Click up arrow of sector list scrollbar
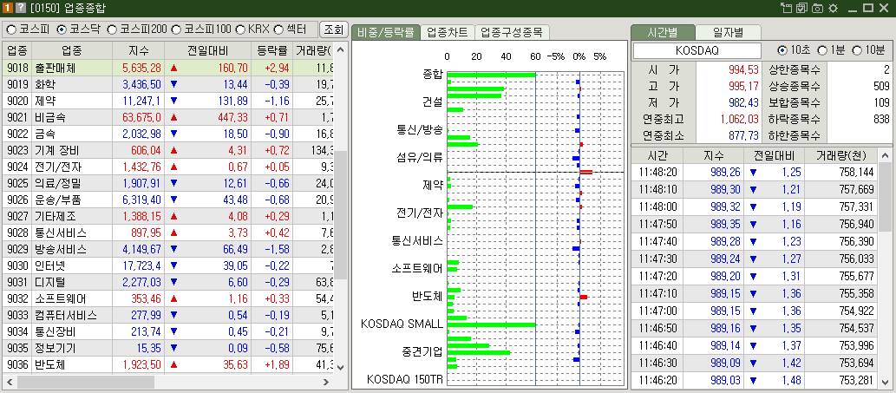Screen dimensions: 896x393 pyautogui.click(x=341, y=50)
